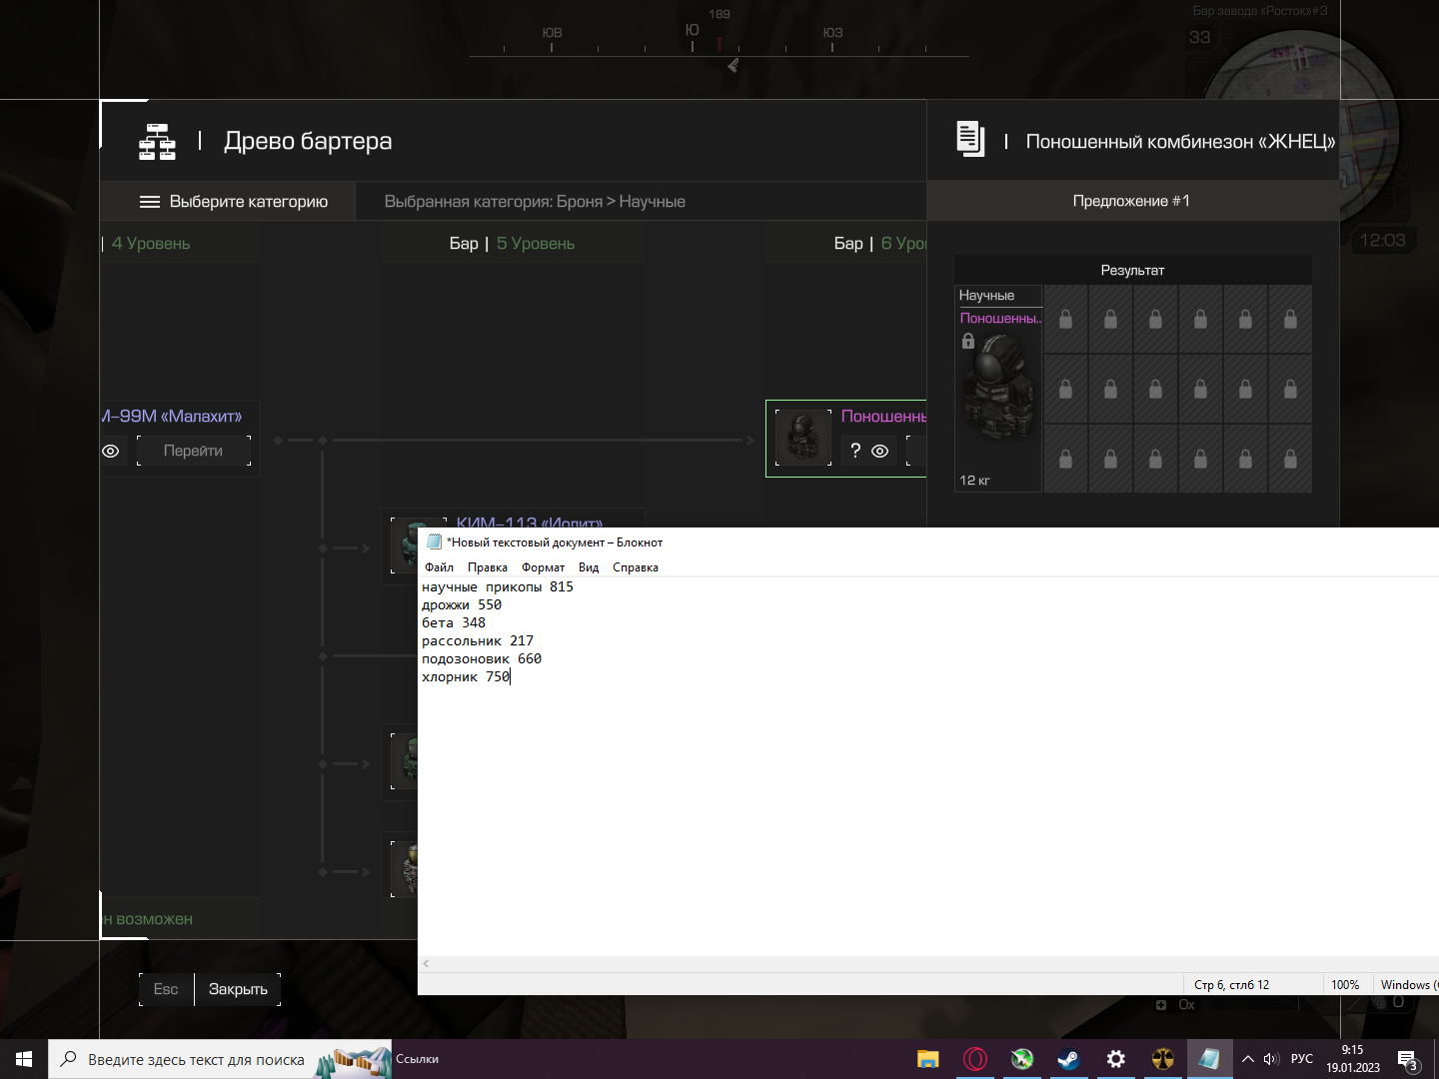Click the КИМ-113 item title
1439x1079 pixels.
530,522
